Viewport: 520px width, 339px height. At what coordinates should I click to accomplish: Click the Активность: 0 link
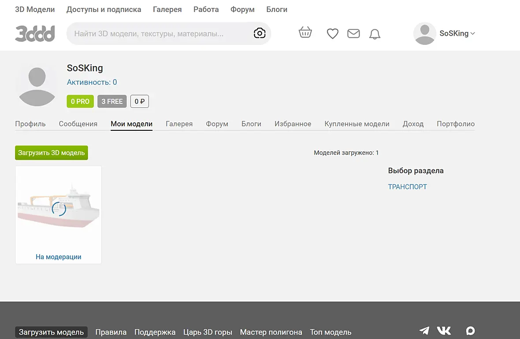point(92,82)
